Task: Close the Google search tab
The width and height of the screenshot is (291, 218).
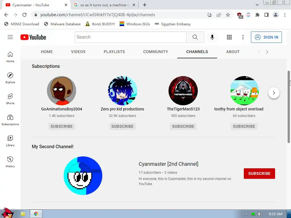Action: click(x=134, y=5)
